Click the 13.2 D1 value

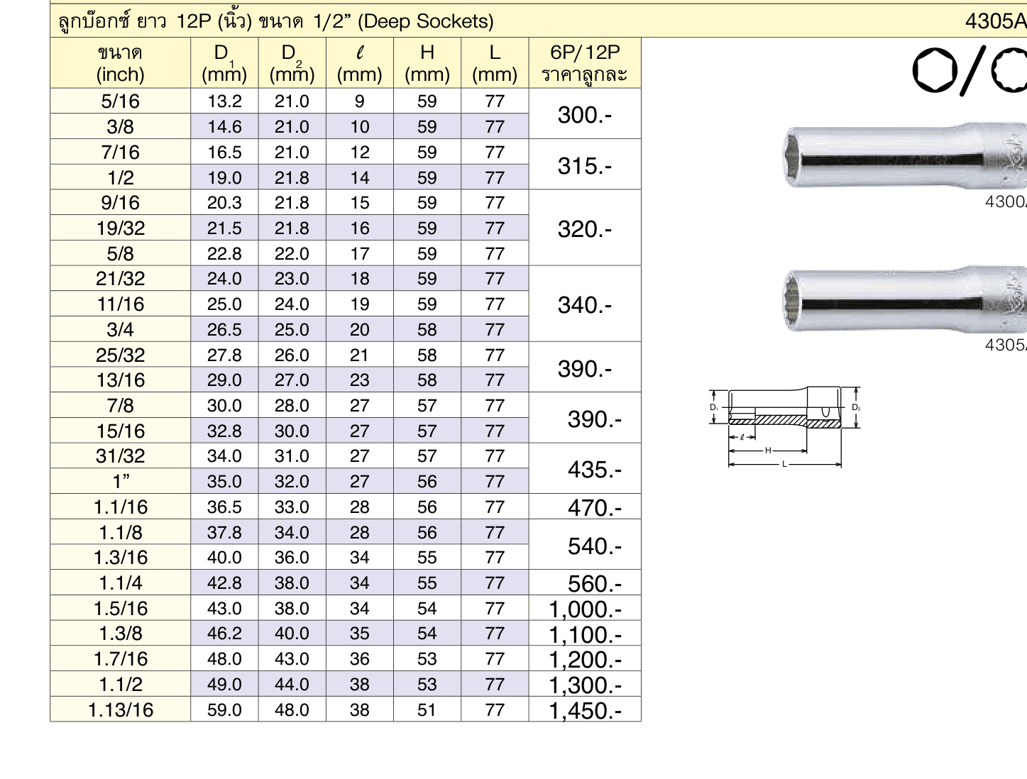coord(224,101)
